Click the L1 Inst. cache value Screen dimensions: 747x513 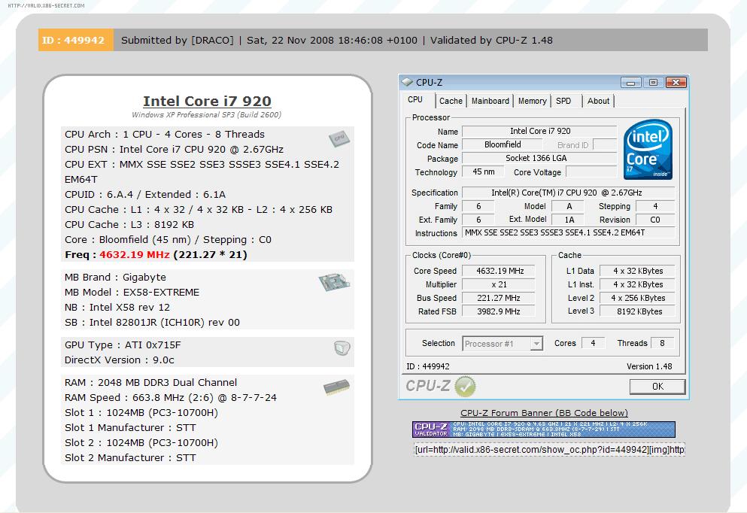[637, 284]
